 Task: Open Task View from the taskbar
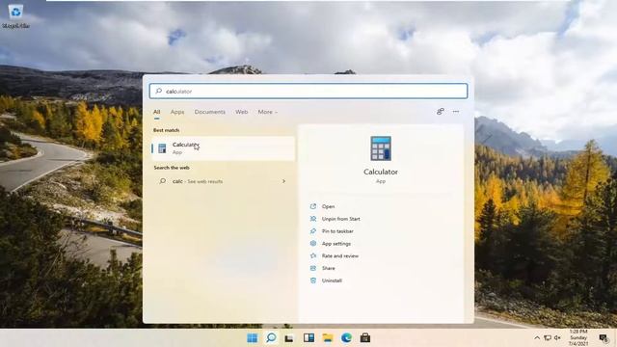coord(289,338)
